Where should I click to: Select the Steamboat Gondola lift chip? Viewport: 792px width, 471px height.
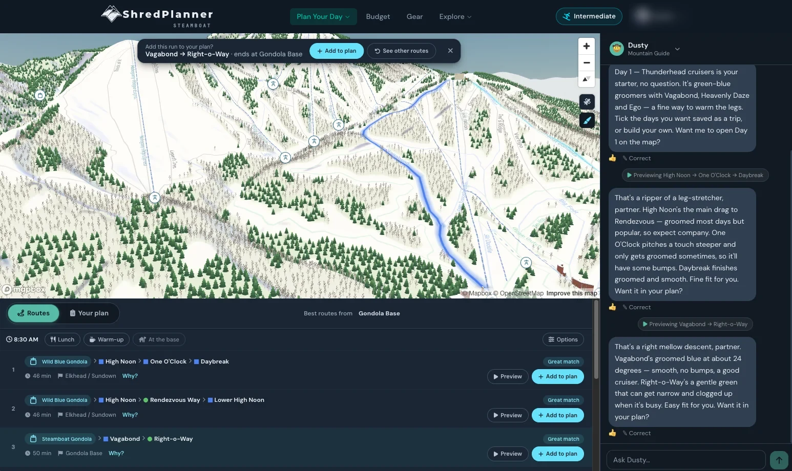tap(61, 439)
